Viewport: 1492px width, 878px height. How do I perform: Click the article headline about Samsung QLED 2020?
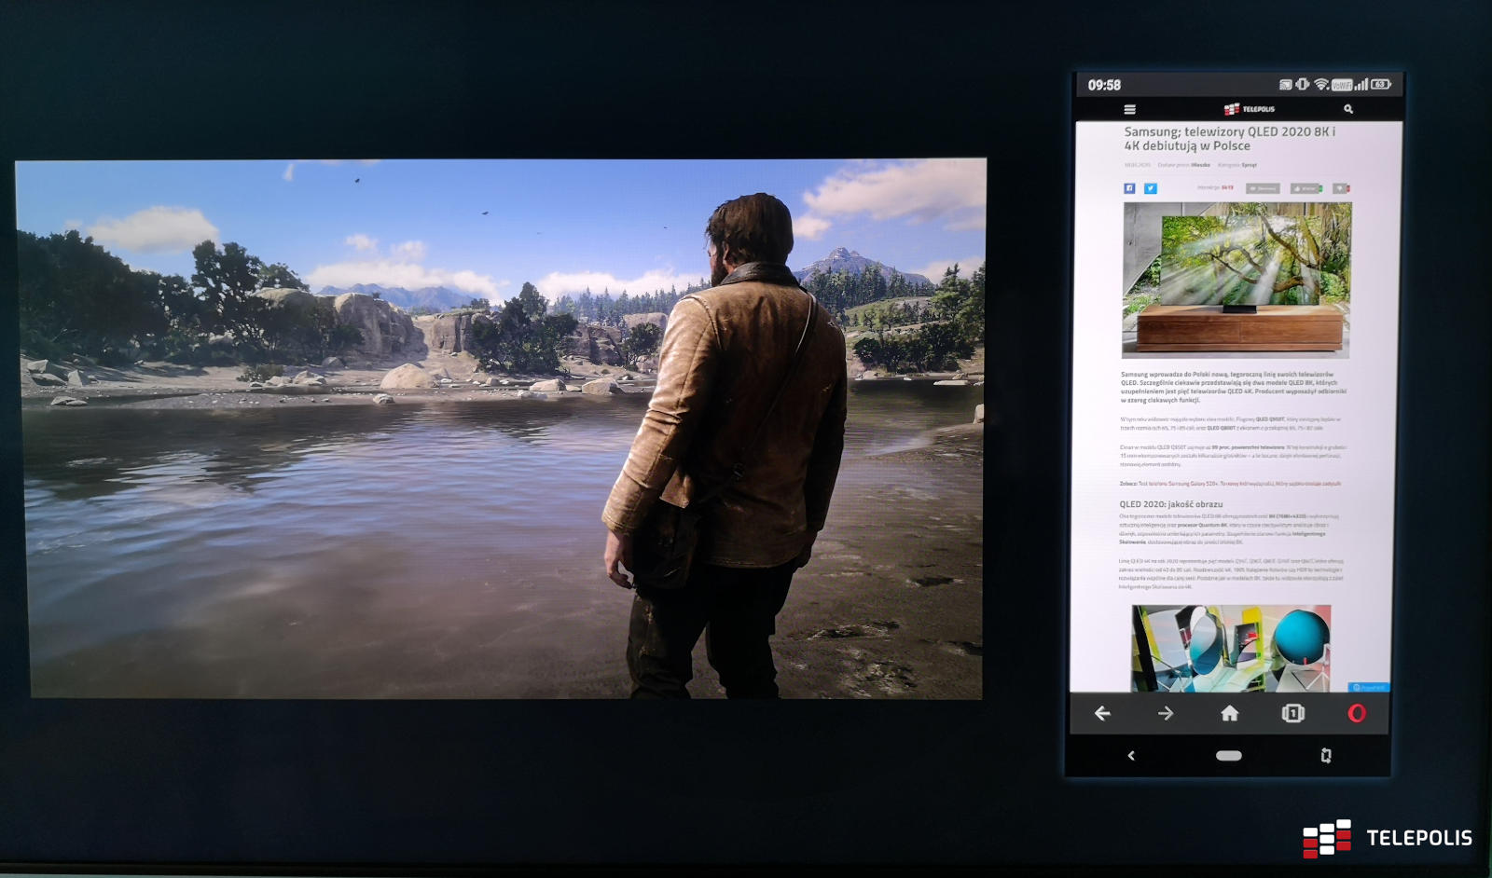coord(1229,139)
